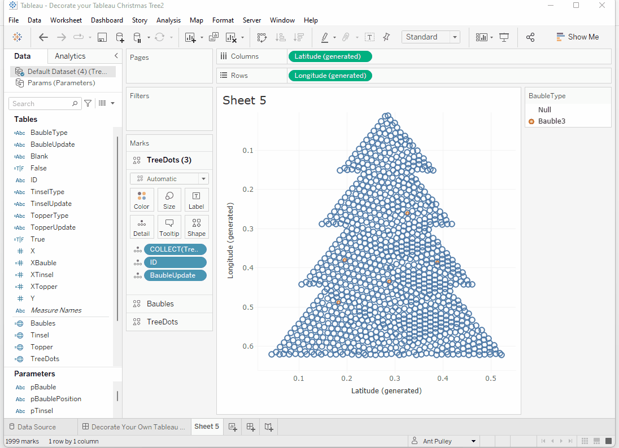Click the Save workbook icon
619x448 pixels.
(102, 37)
